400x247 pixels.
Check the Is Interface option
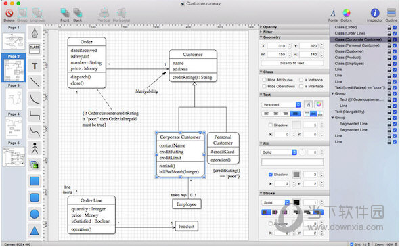(301, 86)
